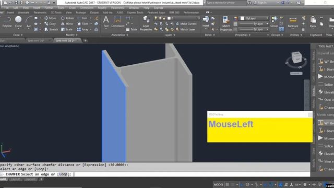Open the Express Tools ribbon tab
The height and width of the screenshot is (188, 334).
[x=135, y=13]
